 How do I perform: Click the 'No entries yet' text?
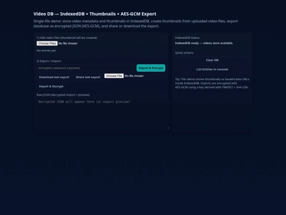coord(46,50)
